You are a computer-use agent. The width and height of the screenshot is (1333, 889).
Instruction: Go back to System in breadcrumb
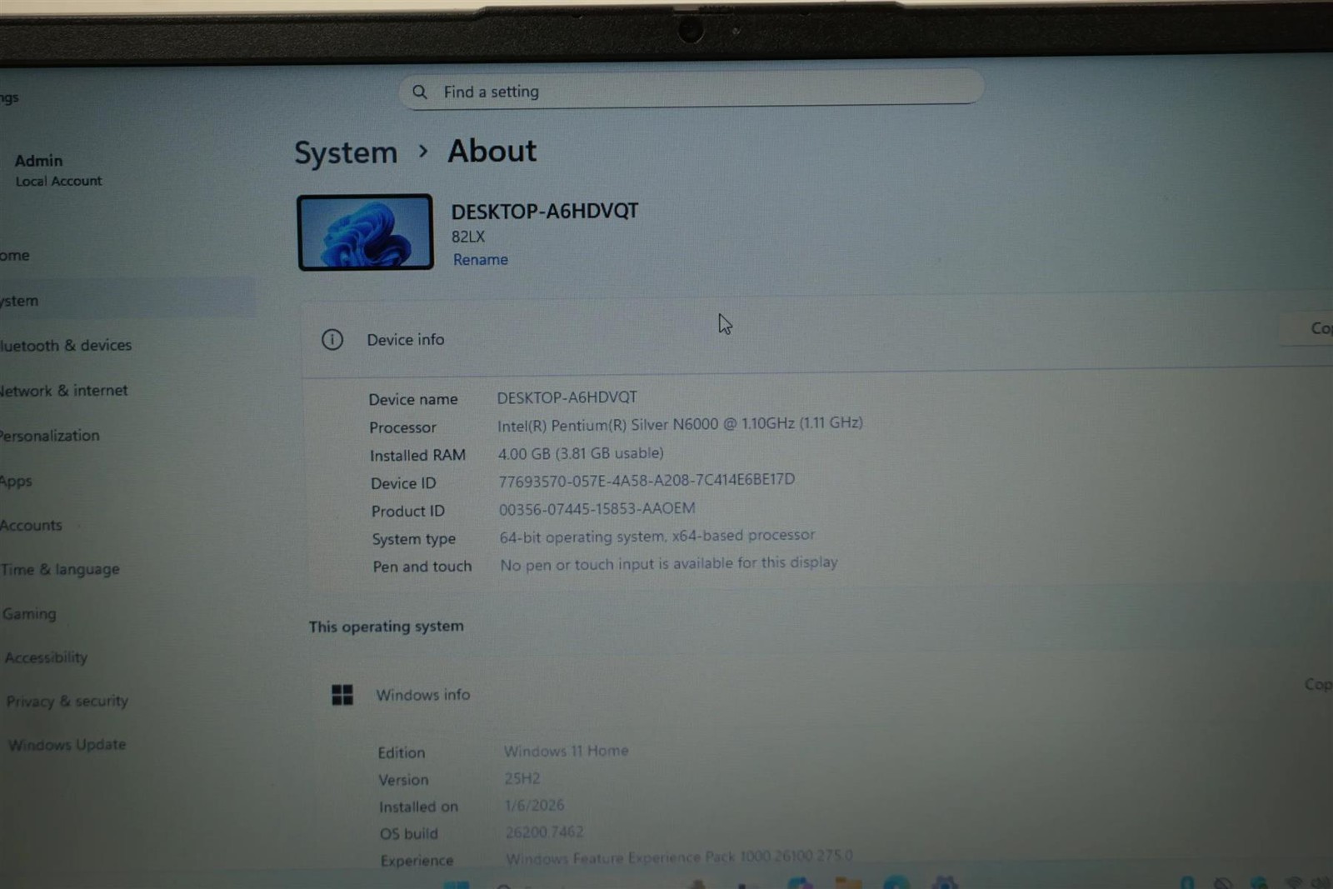coord(346,153)
